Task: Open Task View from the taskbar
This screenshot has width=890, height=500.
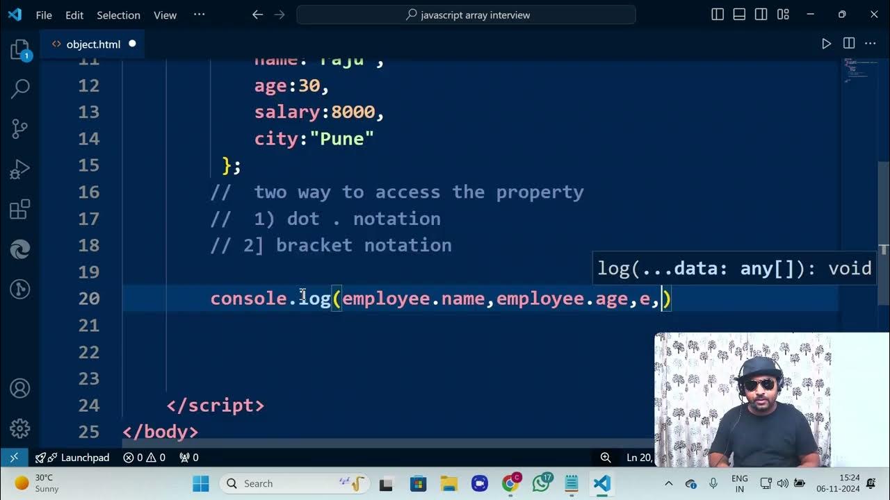Action: tap(386, 483)
